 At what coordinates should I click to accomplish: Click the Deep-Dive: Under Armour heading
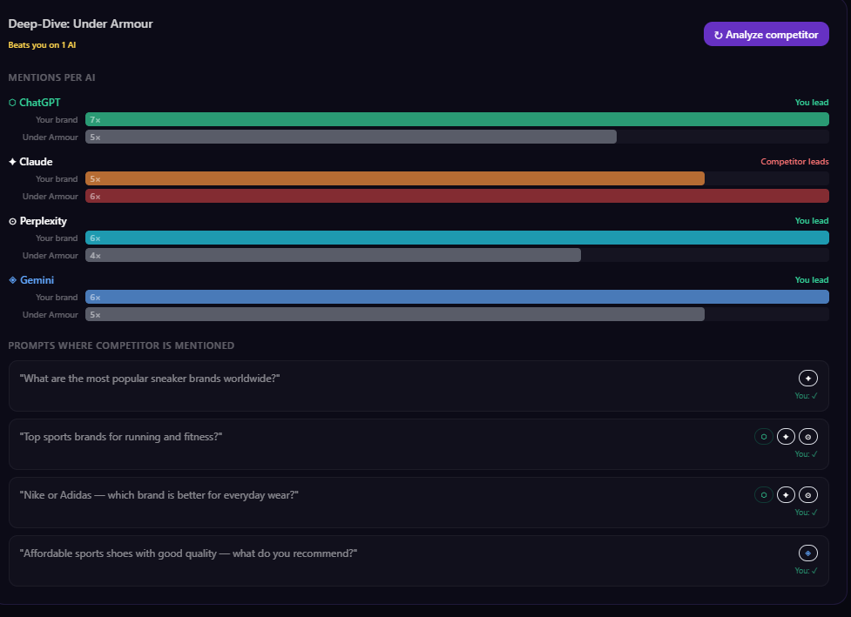point(80,23)
